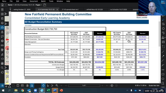Screen dimensions: 166x93
Task: Open the Stamp tool dropdown
Action: 165,37
